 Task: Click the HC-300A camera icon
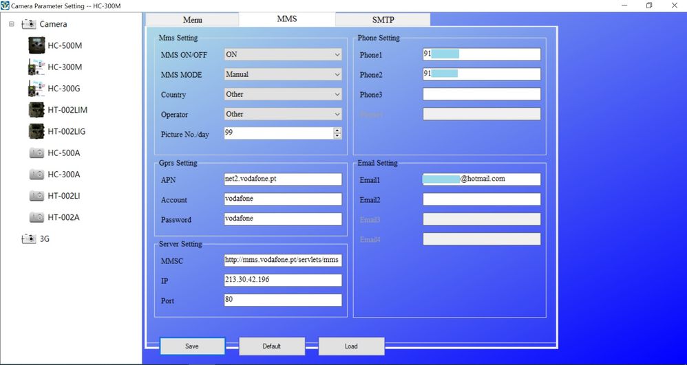36,175
